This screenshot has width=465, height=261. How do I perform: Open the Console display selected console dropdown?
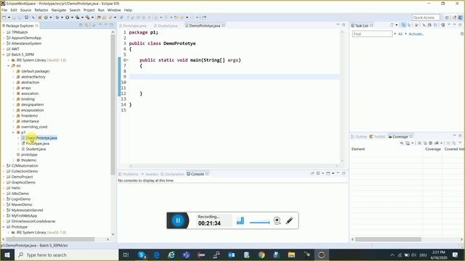(x=323, y=173)
